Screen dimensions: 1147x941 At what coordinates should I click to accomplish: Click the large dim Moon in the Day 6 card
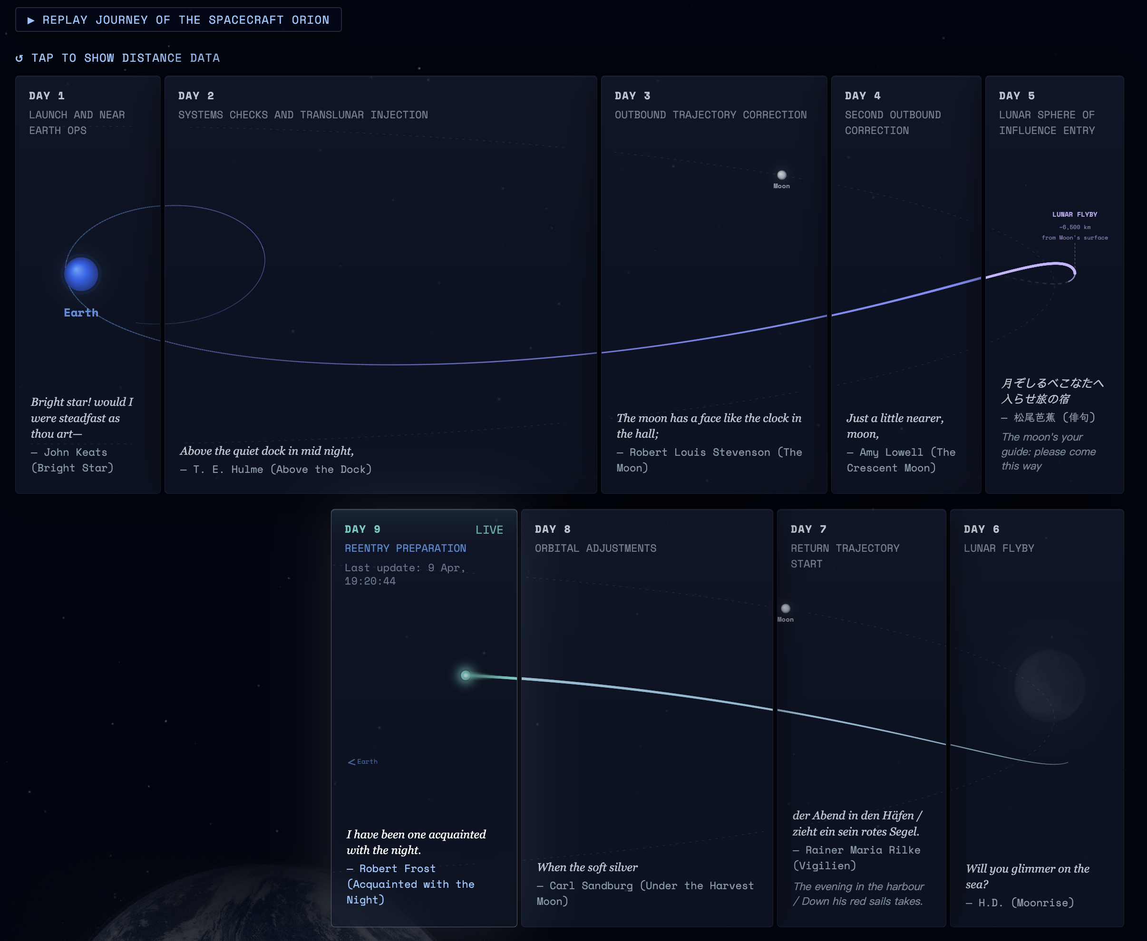pyautogui.click(x=1050, y=686)
